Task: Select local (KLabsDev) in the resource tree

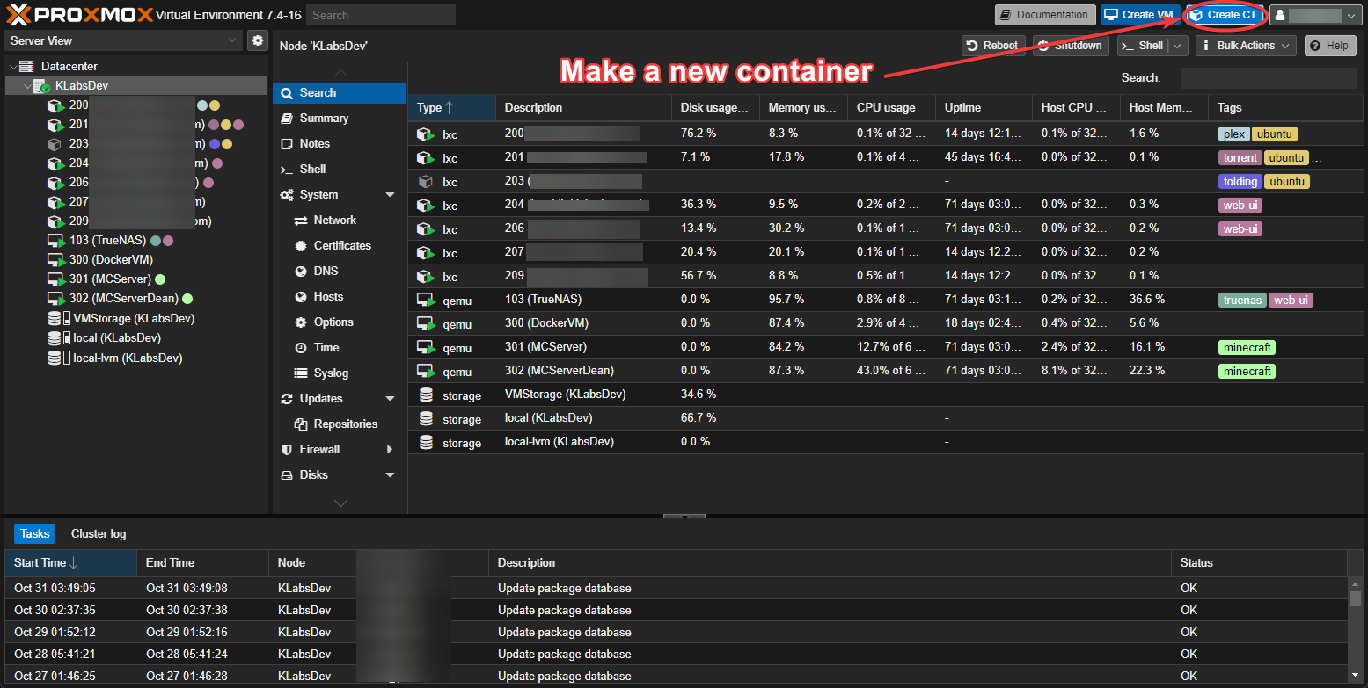Action: pyautogui.click(x=116, y=337)
